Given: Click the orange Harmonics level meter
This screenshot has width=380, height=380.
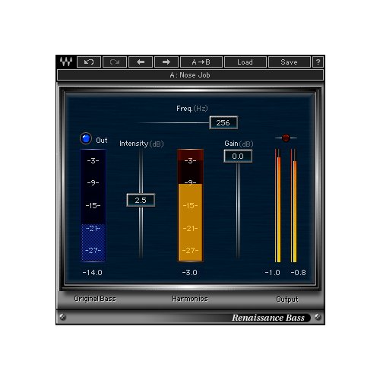Looking at the screenshot, I should tap(190, 205).
